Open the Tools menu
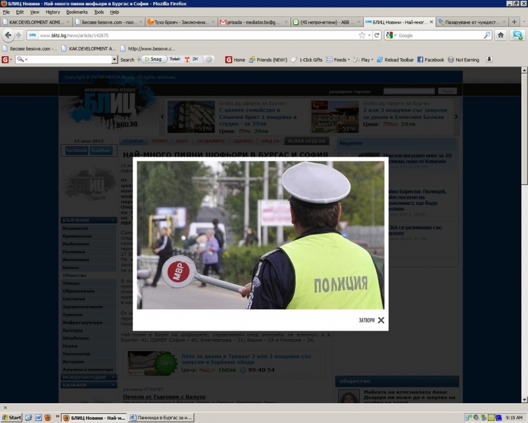 98,12
